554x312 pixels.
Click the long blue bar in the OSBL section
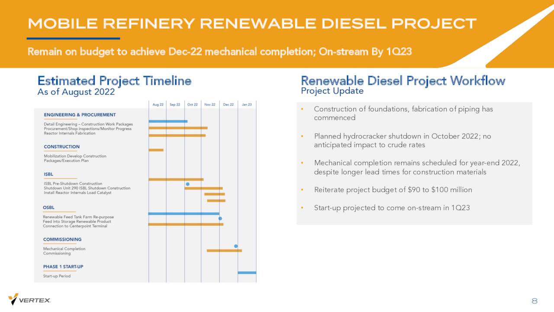(184, 214)
